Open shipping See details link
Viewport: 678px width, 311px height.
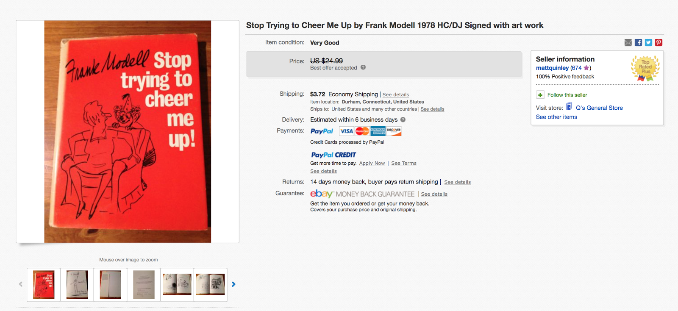[x=396, y=94]
